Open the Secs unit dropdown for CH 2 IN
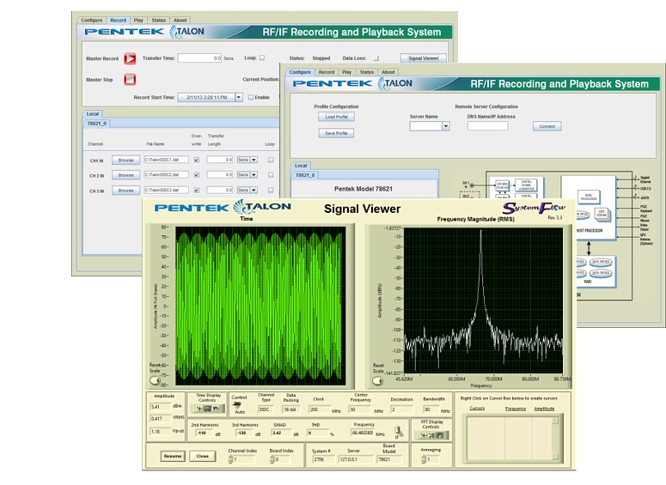This screenshot has height=485, width=666. coord(254,175)
